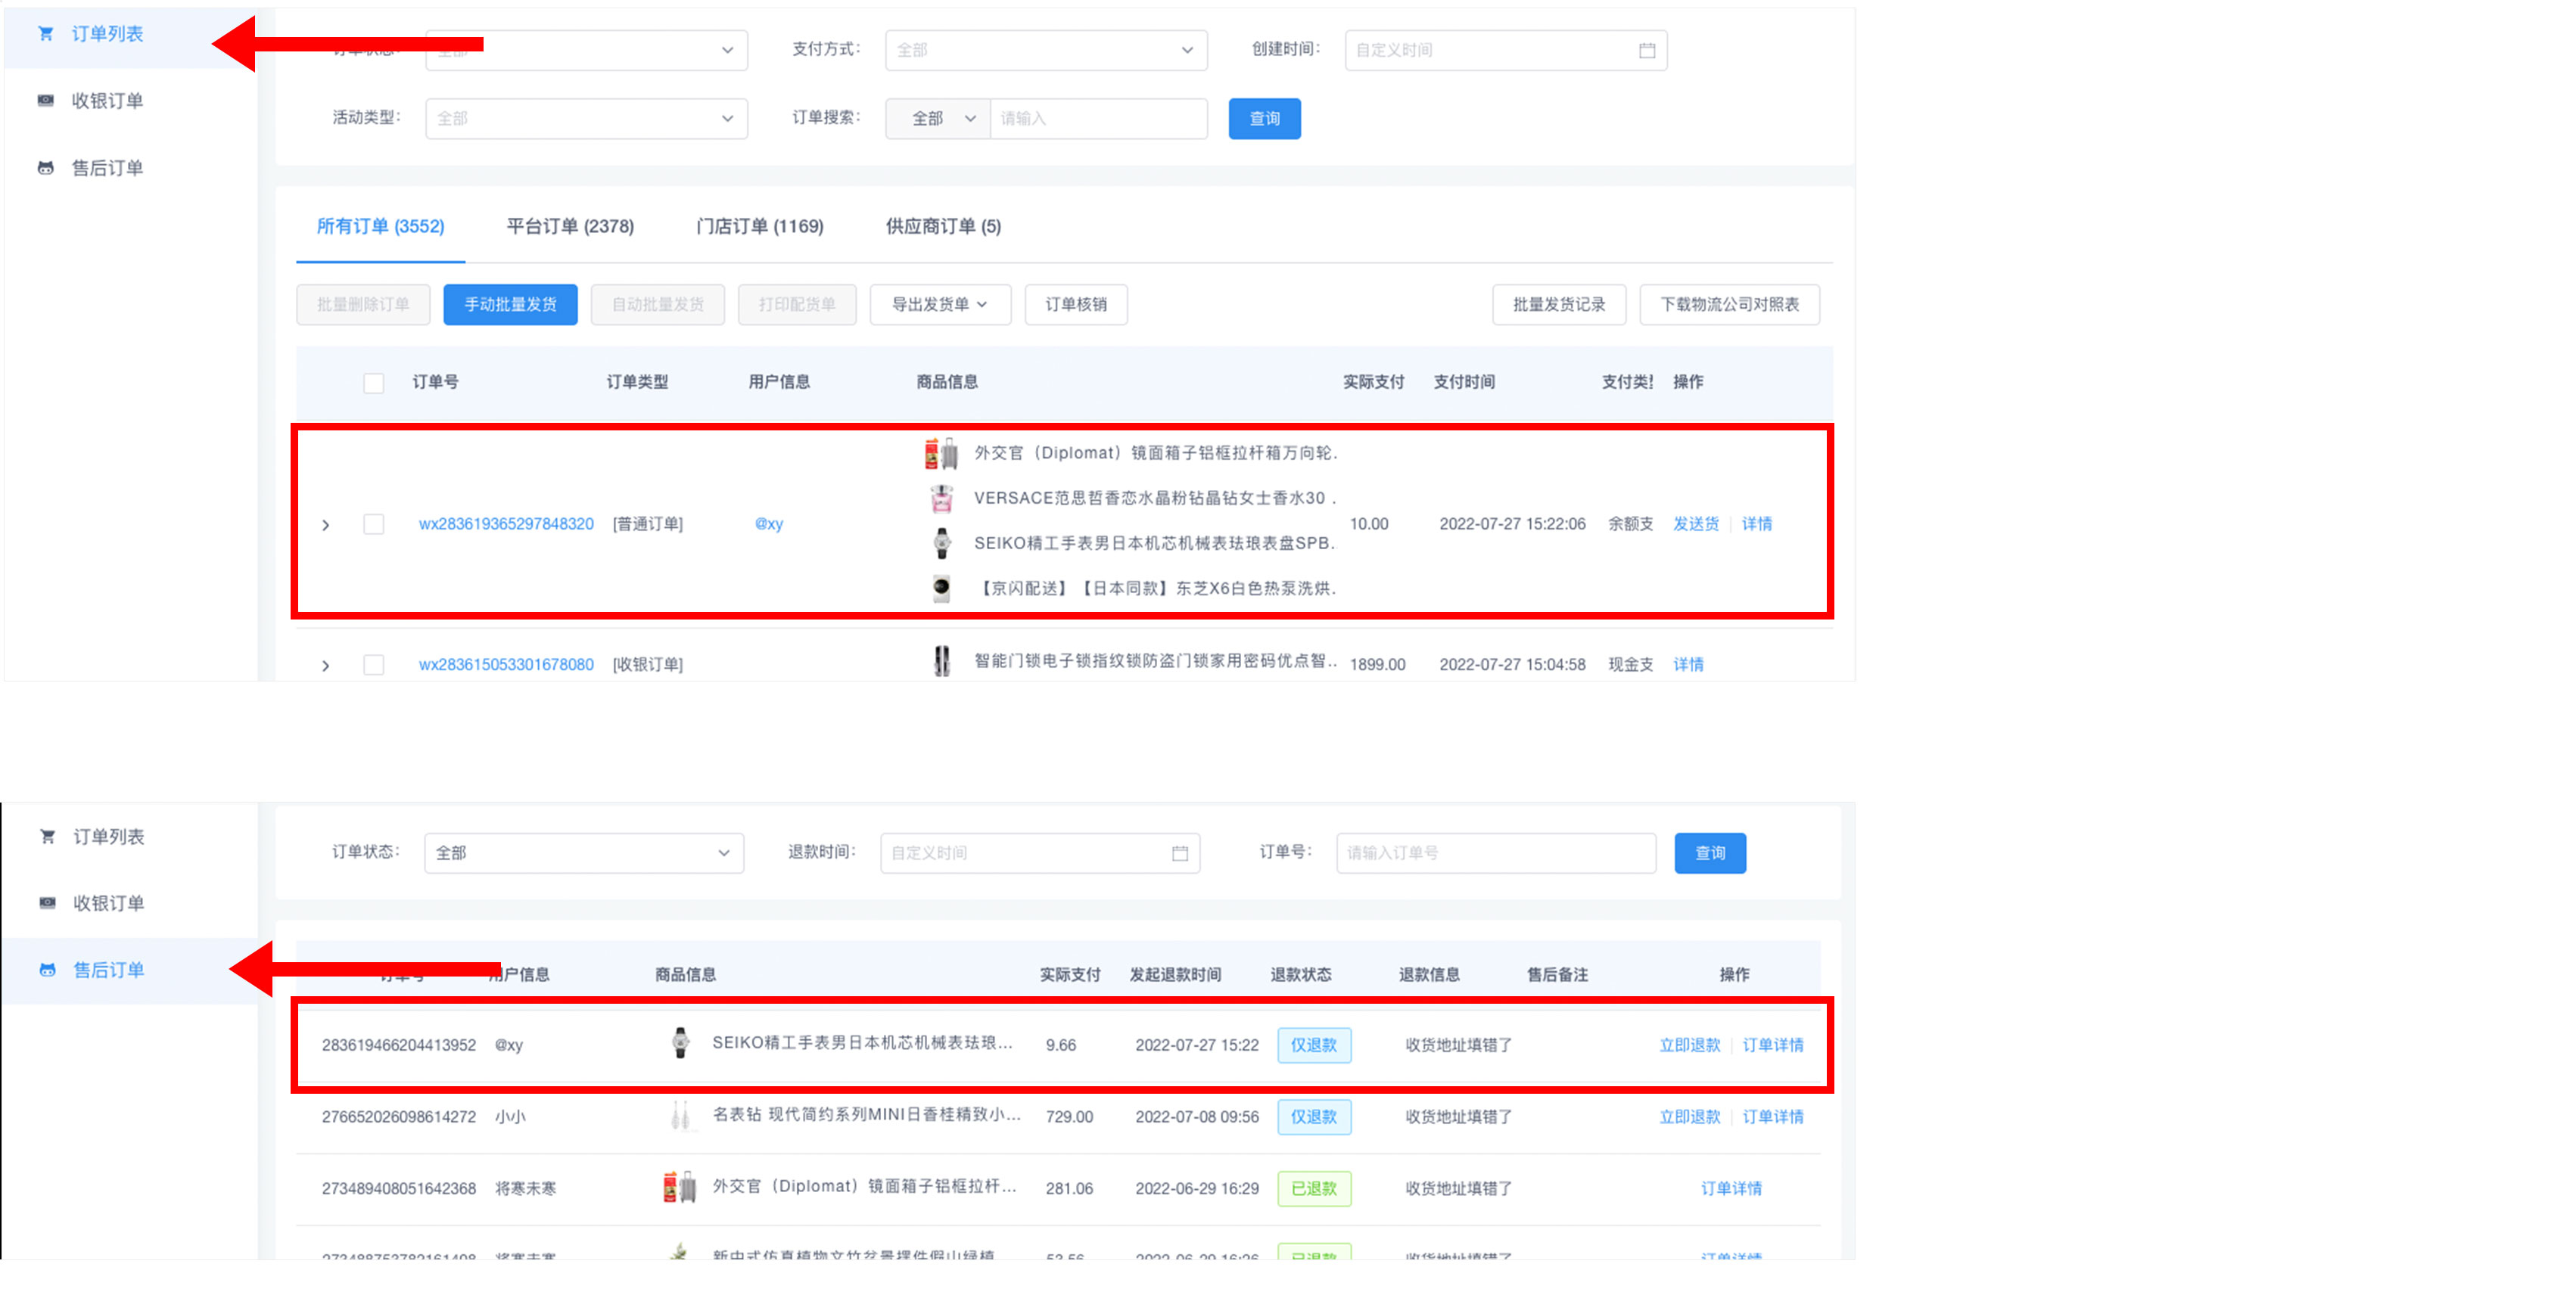Open the 支付方式 dropdown
This screenshot has width=2576, height=1298.
tap(1045, 50)
